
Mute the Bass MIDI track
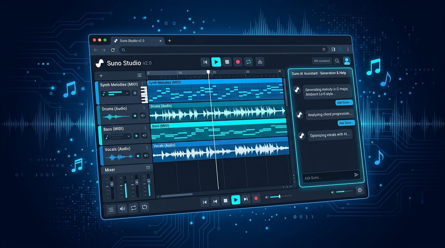[x=144, y=136]
